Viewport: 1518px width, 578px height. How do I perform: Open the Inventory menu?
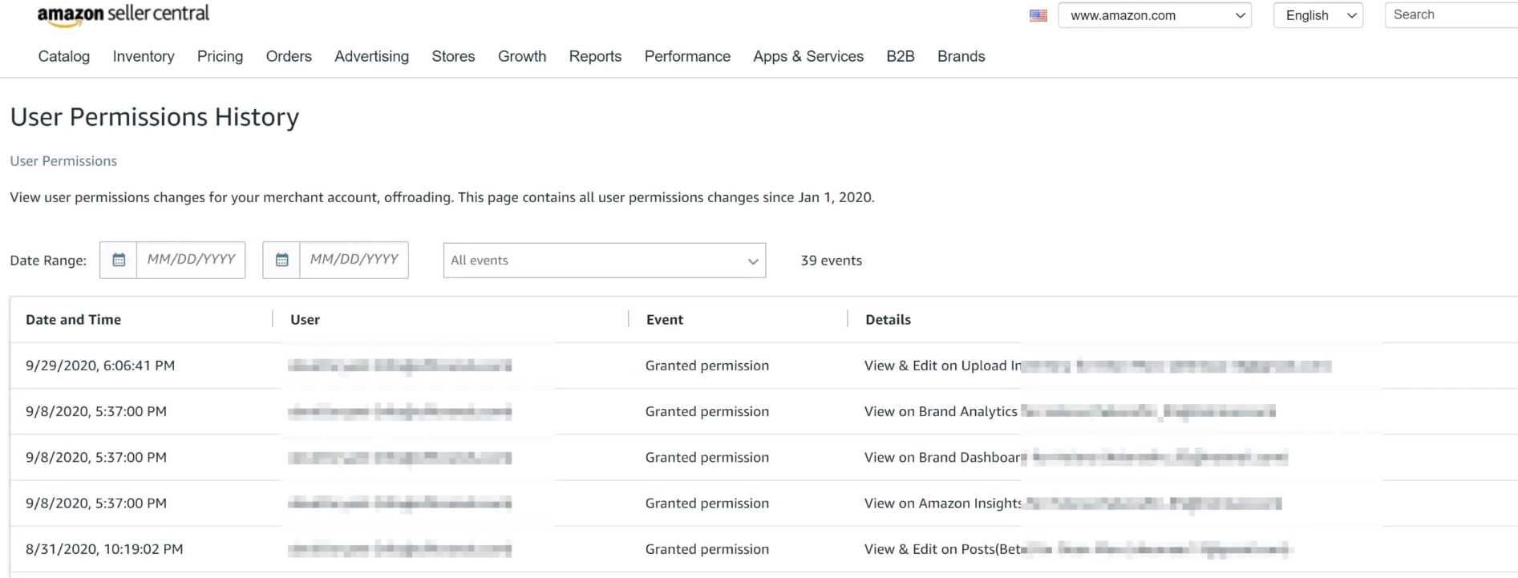[144, 56]
